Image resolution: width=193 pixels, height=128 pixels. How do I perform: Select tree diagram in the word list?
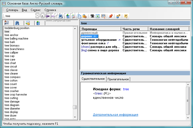coord(12,105)
